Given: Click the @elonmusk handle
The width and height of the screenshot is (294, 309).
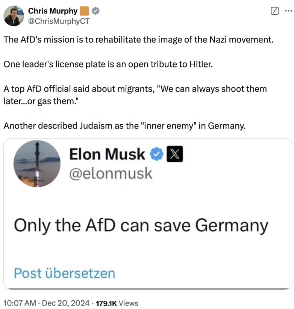Looking at the screenshot, I should 111,173.
